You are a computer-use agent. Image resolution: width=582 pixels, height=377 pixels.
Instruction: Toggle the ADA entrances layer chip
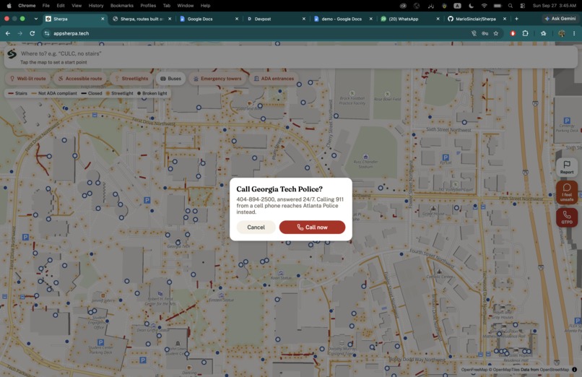pos(274,78)
